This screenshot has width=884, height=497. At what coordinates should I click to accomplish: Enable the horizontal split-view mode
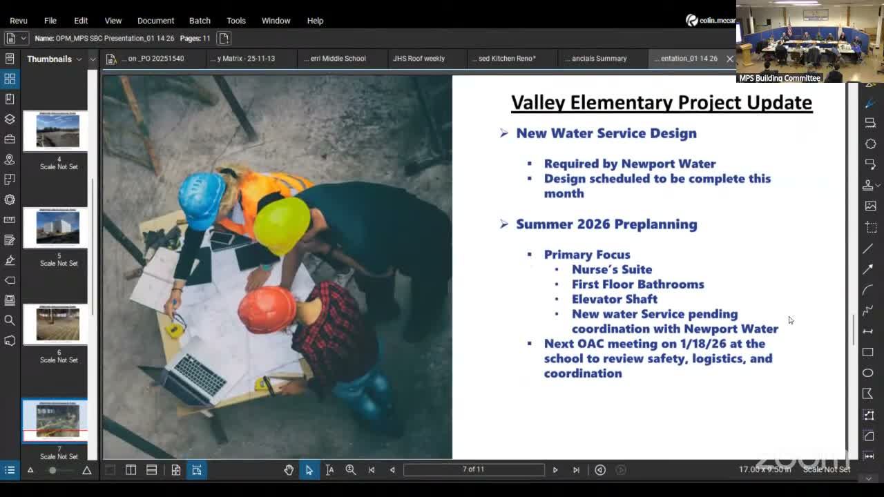[151, 469]
